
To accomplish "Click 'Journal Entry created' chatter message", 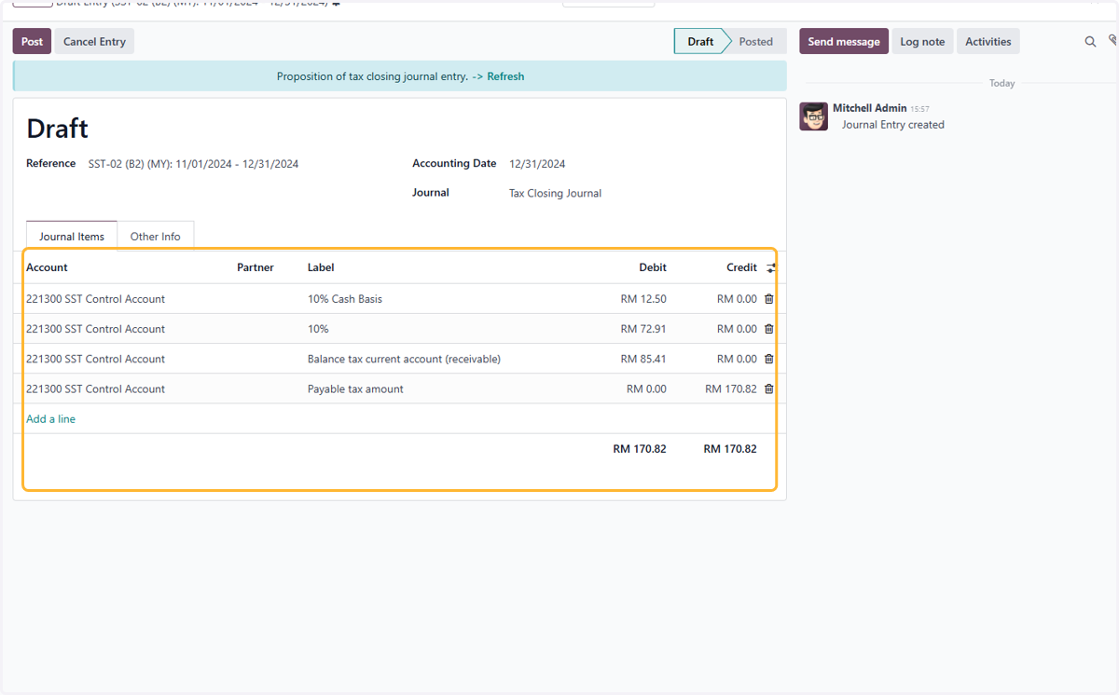I will click(x=892, y=125).
